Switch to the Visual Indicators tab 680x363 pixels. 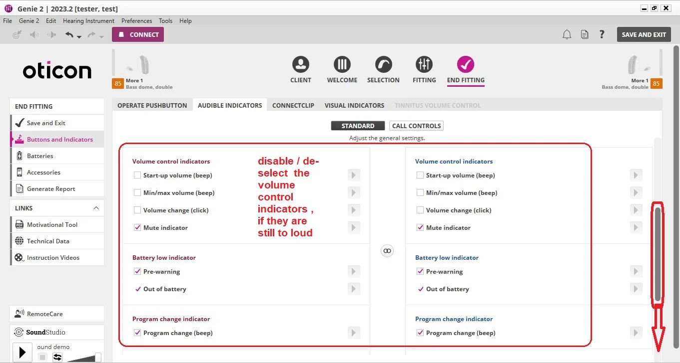tap(354, 105)
